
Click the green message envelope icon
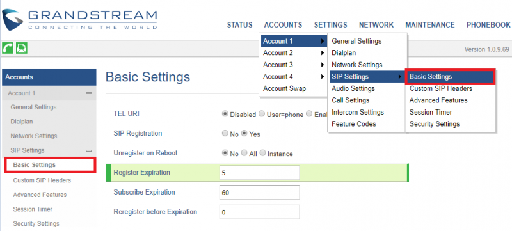22,48
